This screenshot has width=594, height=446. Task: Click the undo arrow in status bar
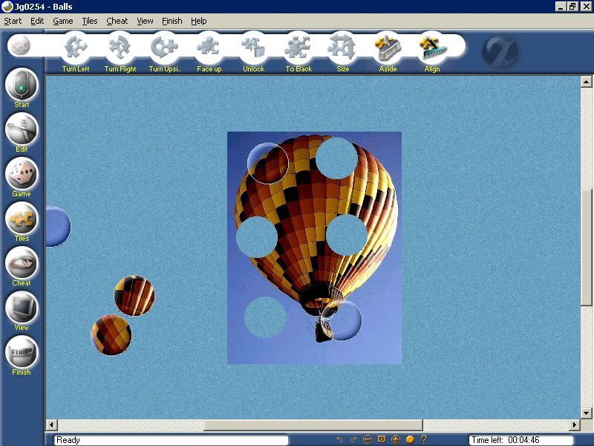coord(339,439)
